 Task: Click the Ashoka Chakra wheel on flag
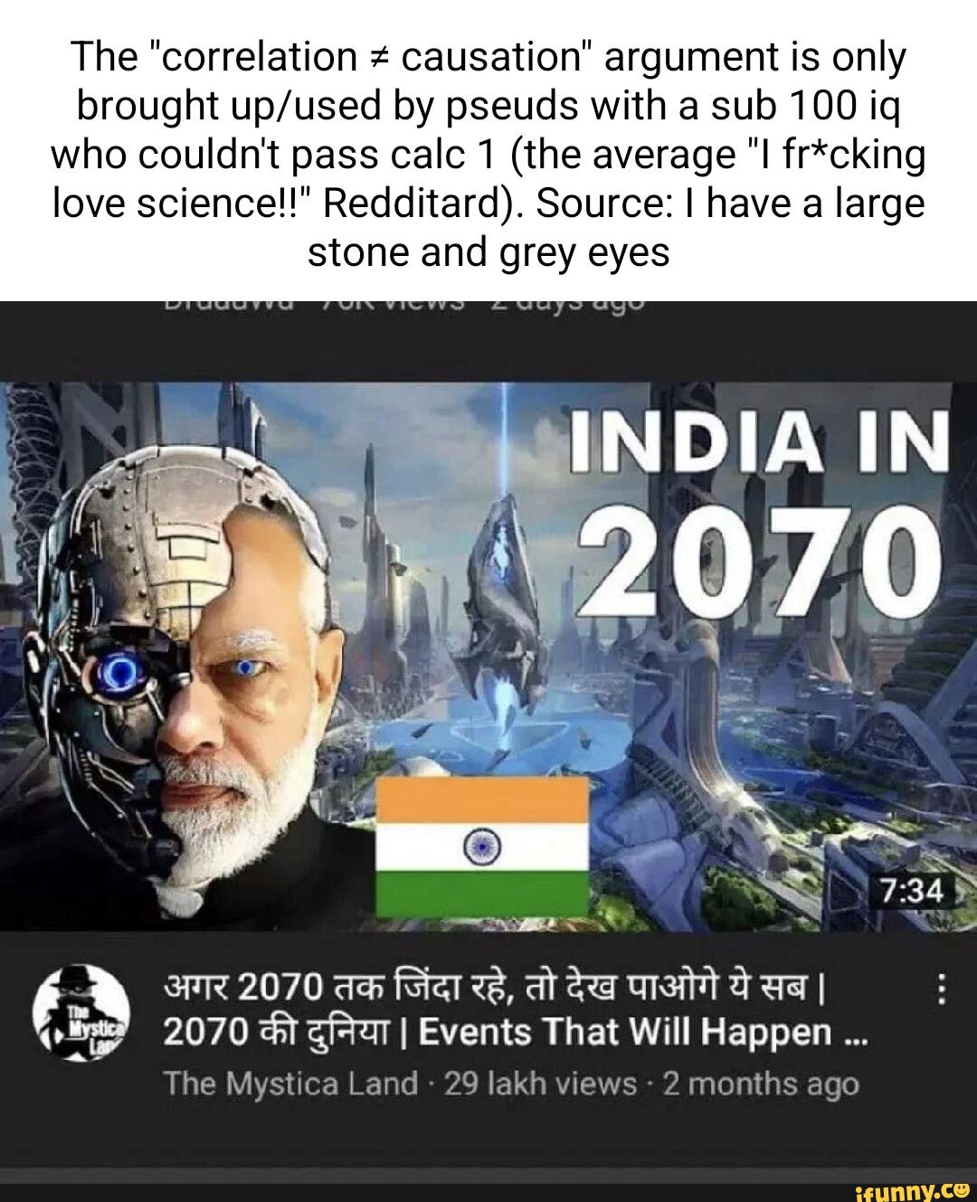[x=481, y=847]
